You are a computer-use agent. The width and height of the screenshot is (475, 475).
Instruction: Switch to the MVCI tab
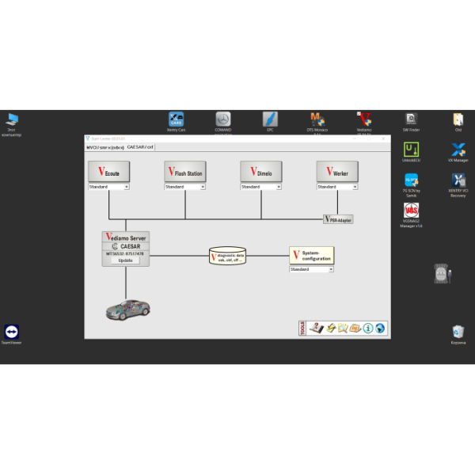pyautogui.click(x=104, y=147)
